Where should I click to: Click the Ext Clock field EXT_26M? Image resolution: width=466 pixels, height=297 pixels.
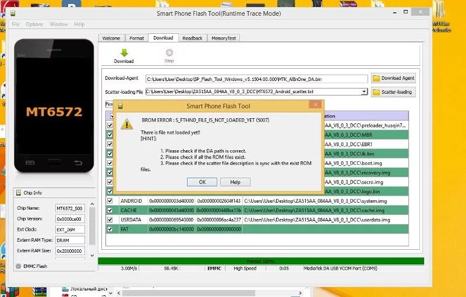[70, 229]
